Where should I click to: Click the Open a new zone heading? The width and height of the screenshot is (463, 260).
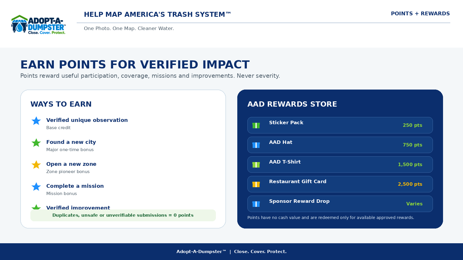[71, 164]
